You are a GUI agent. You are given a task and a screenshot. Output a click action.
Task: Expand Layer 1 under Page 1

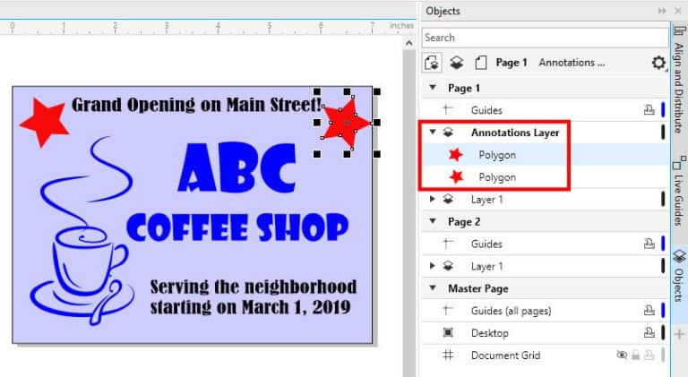point(434,199)
